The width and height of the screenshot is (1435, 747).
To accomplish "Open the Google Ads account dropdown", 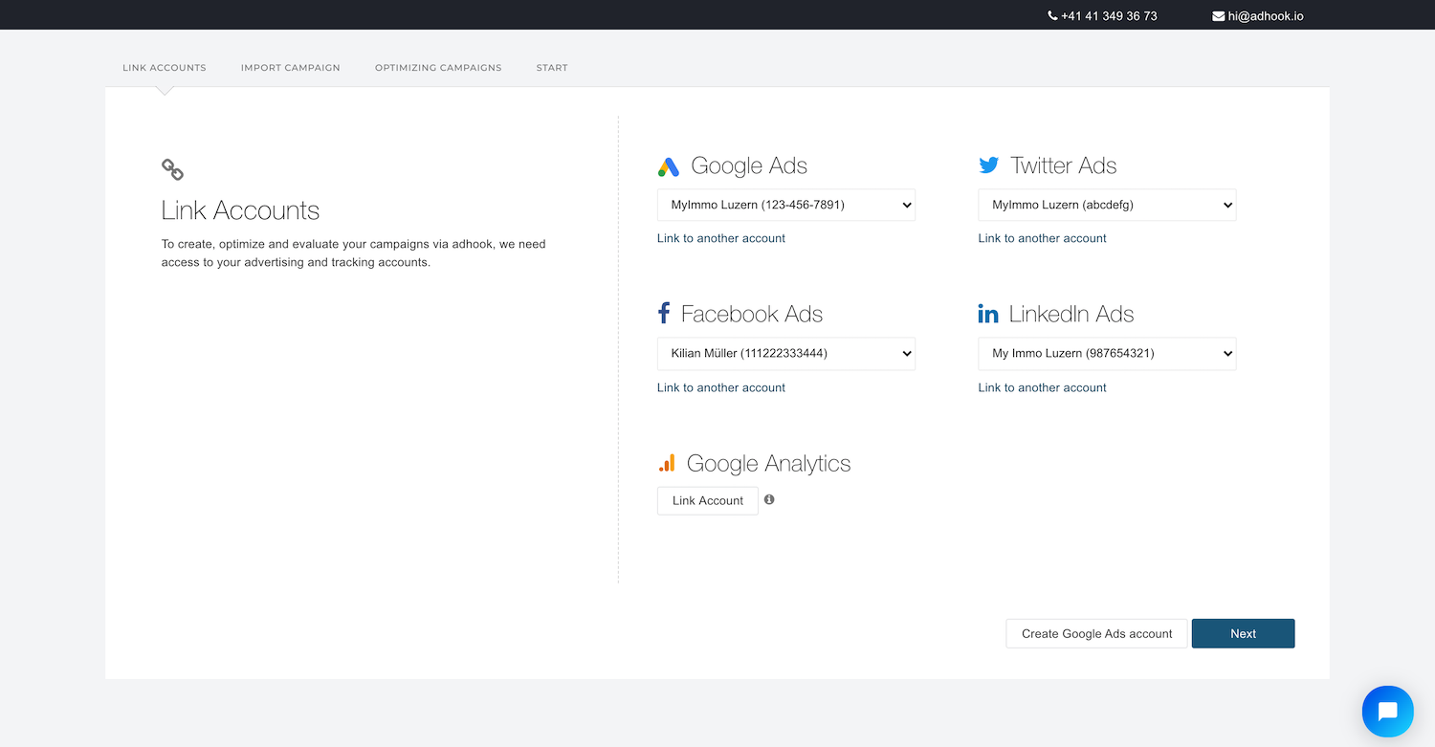I will [x=786, y=205].
